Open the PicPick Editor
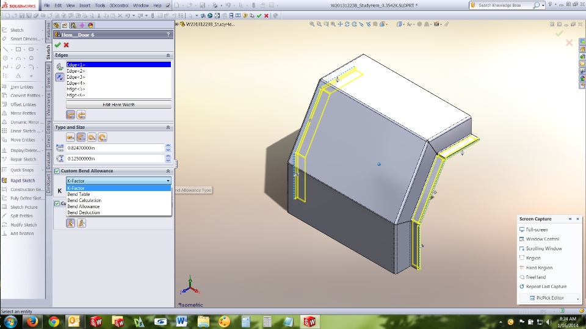 tap(547, 298)
